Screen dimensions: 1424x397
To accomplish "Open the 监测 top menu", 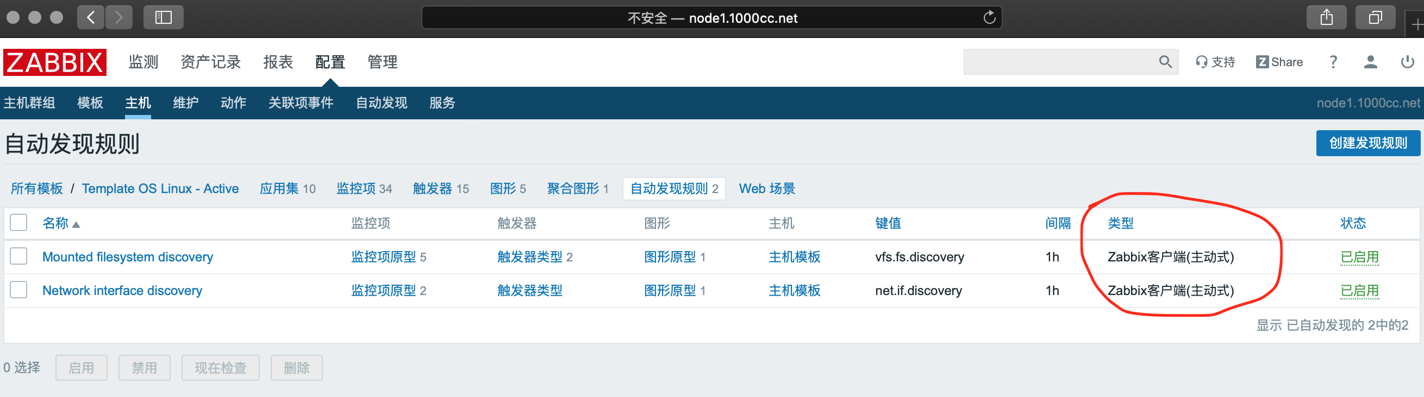I will 143,62.
